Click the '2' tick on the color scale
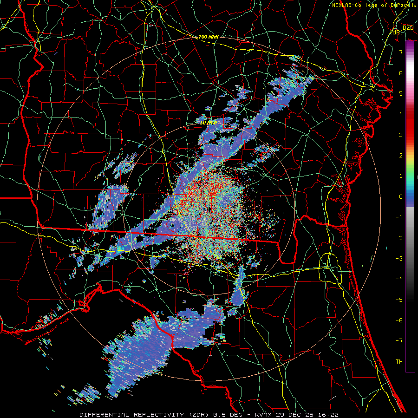The width and height of the screenshot is (418, 418). (401, 156)
